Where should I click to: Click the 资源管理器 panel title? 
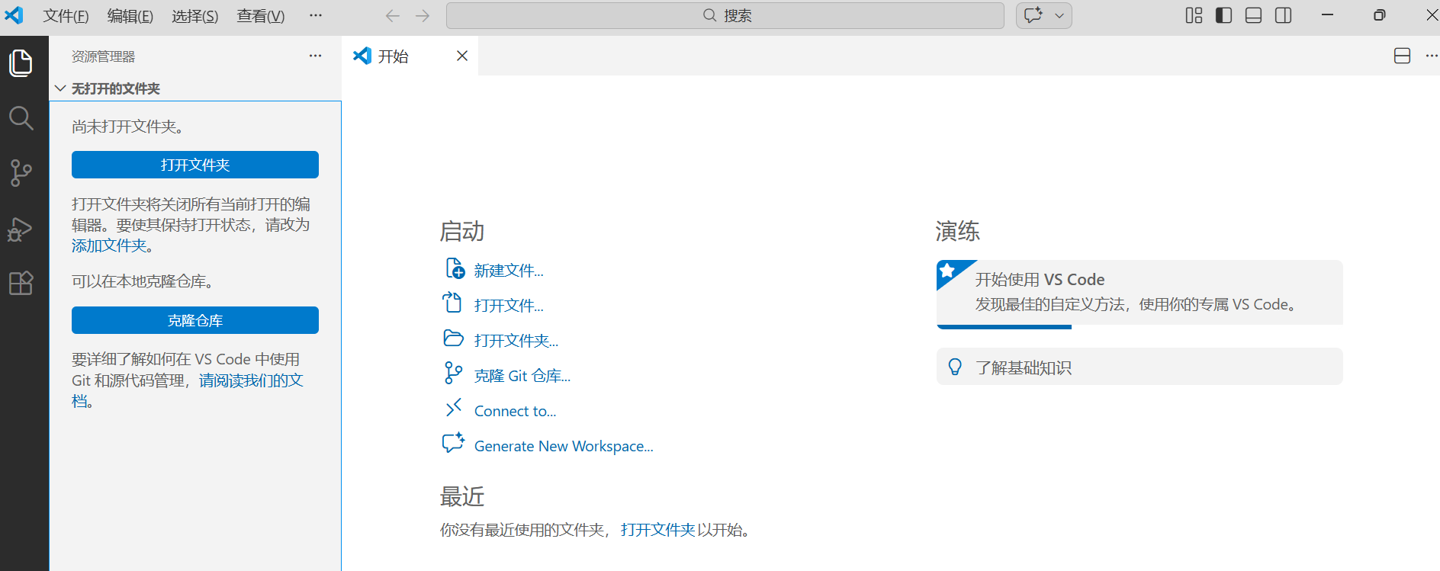[103, 56]
